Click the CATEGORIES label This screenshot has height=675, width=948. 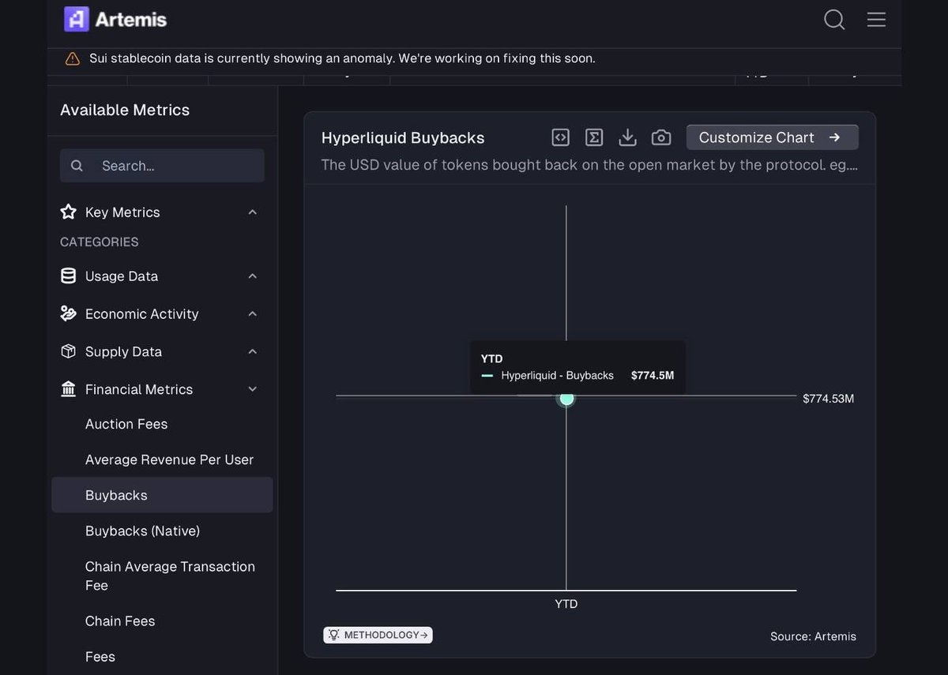100,242
